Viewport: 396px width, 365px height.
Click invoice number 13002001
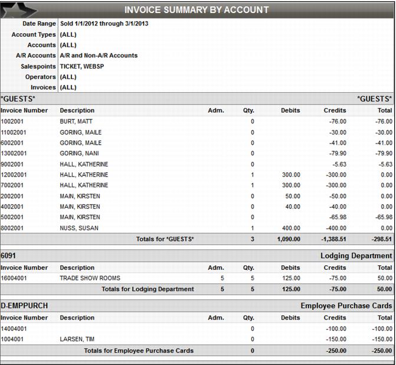click(14, 154)
